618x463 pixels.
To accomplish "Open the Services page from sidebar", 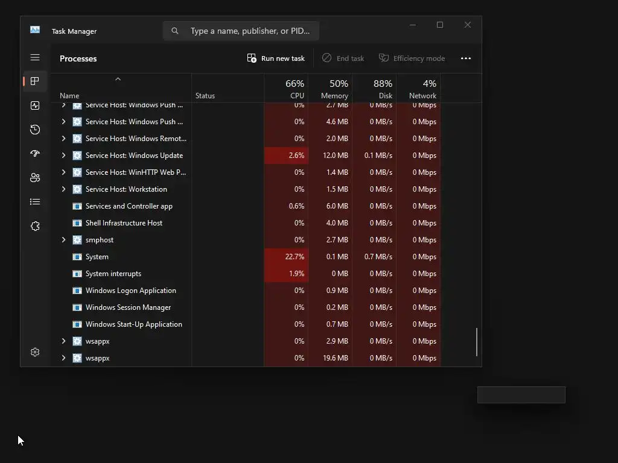I will pos(35,226).
